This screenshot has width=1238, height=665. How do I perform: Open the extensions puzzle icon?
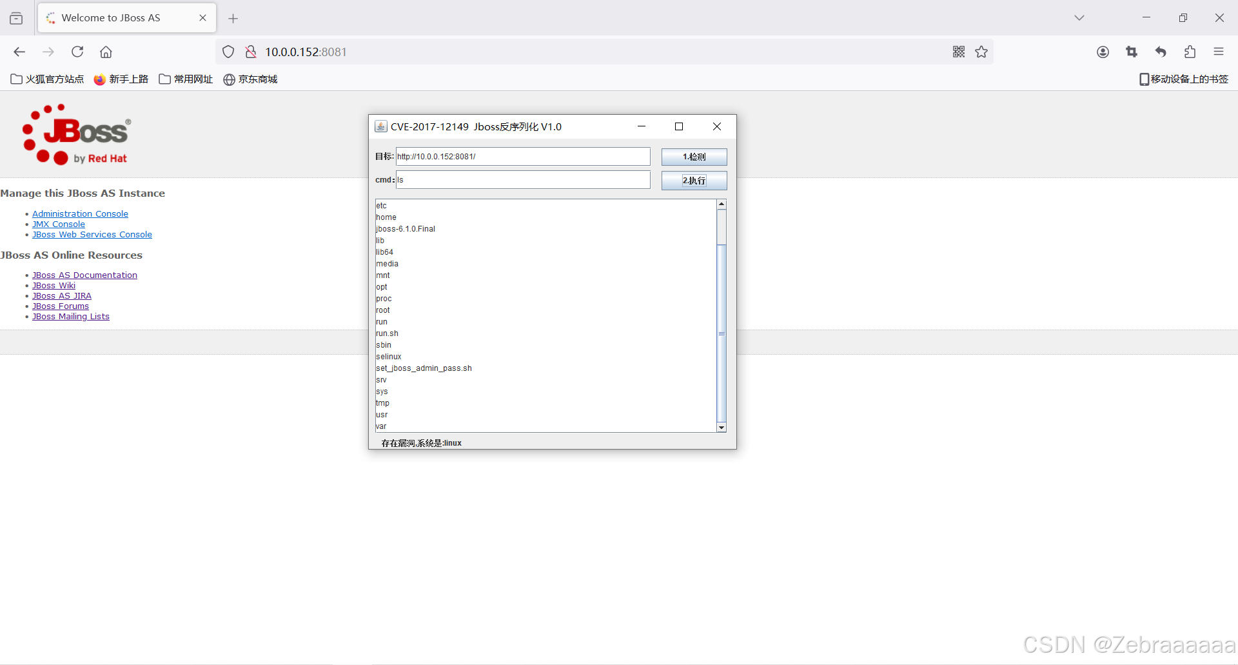click(1190, 52)
